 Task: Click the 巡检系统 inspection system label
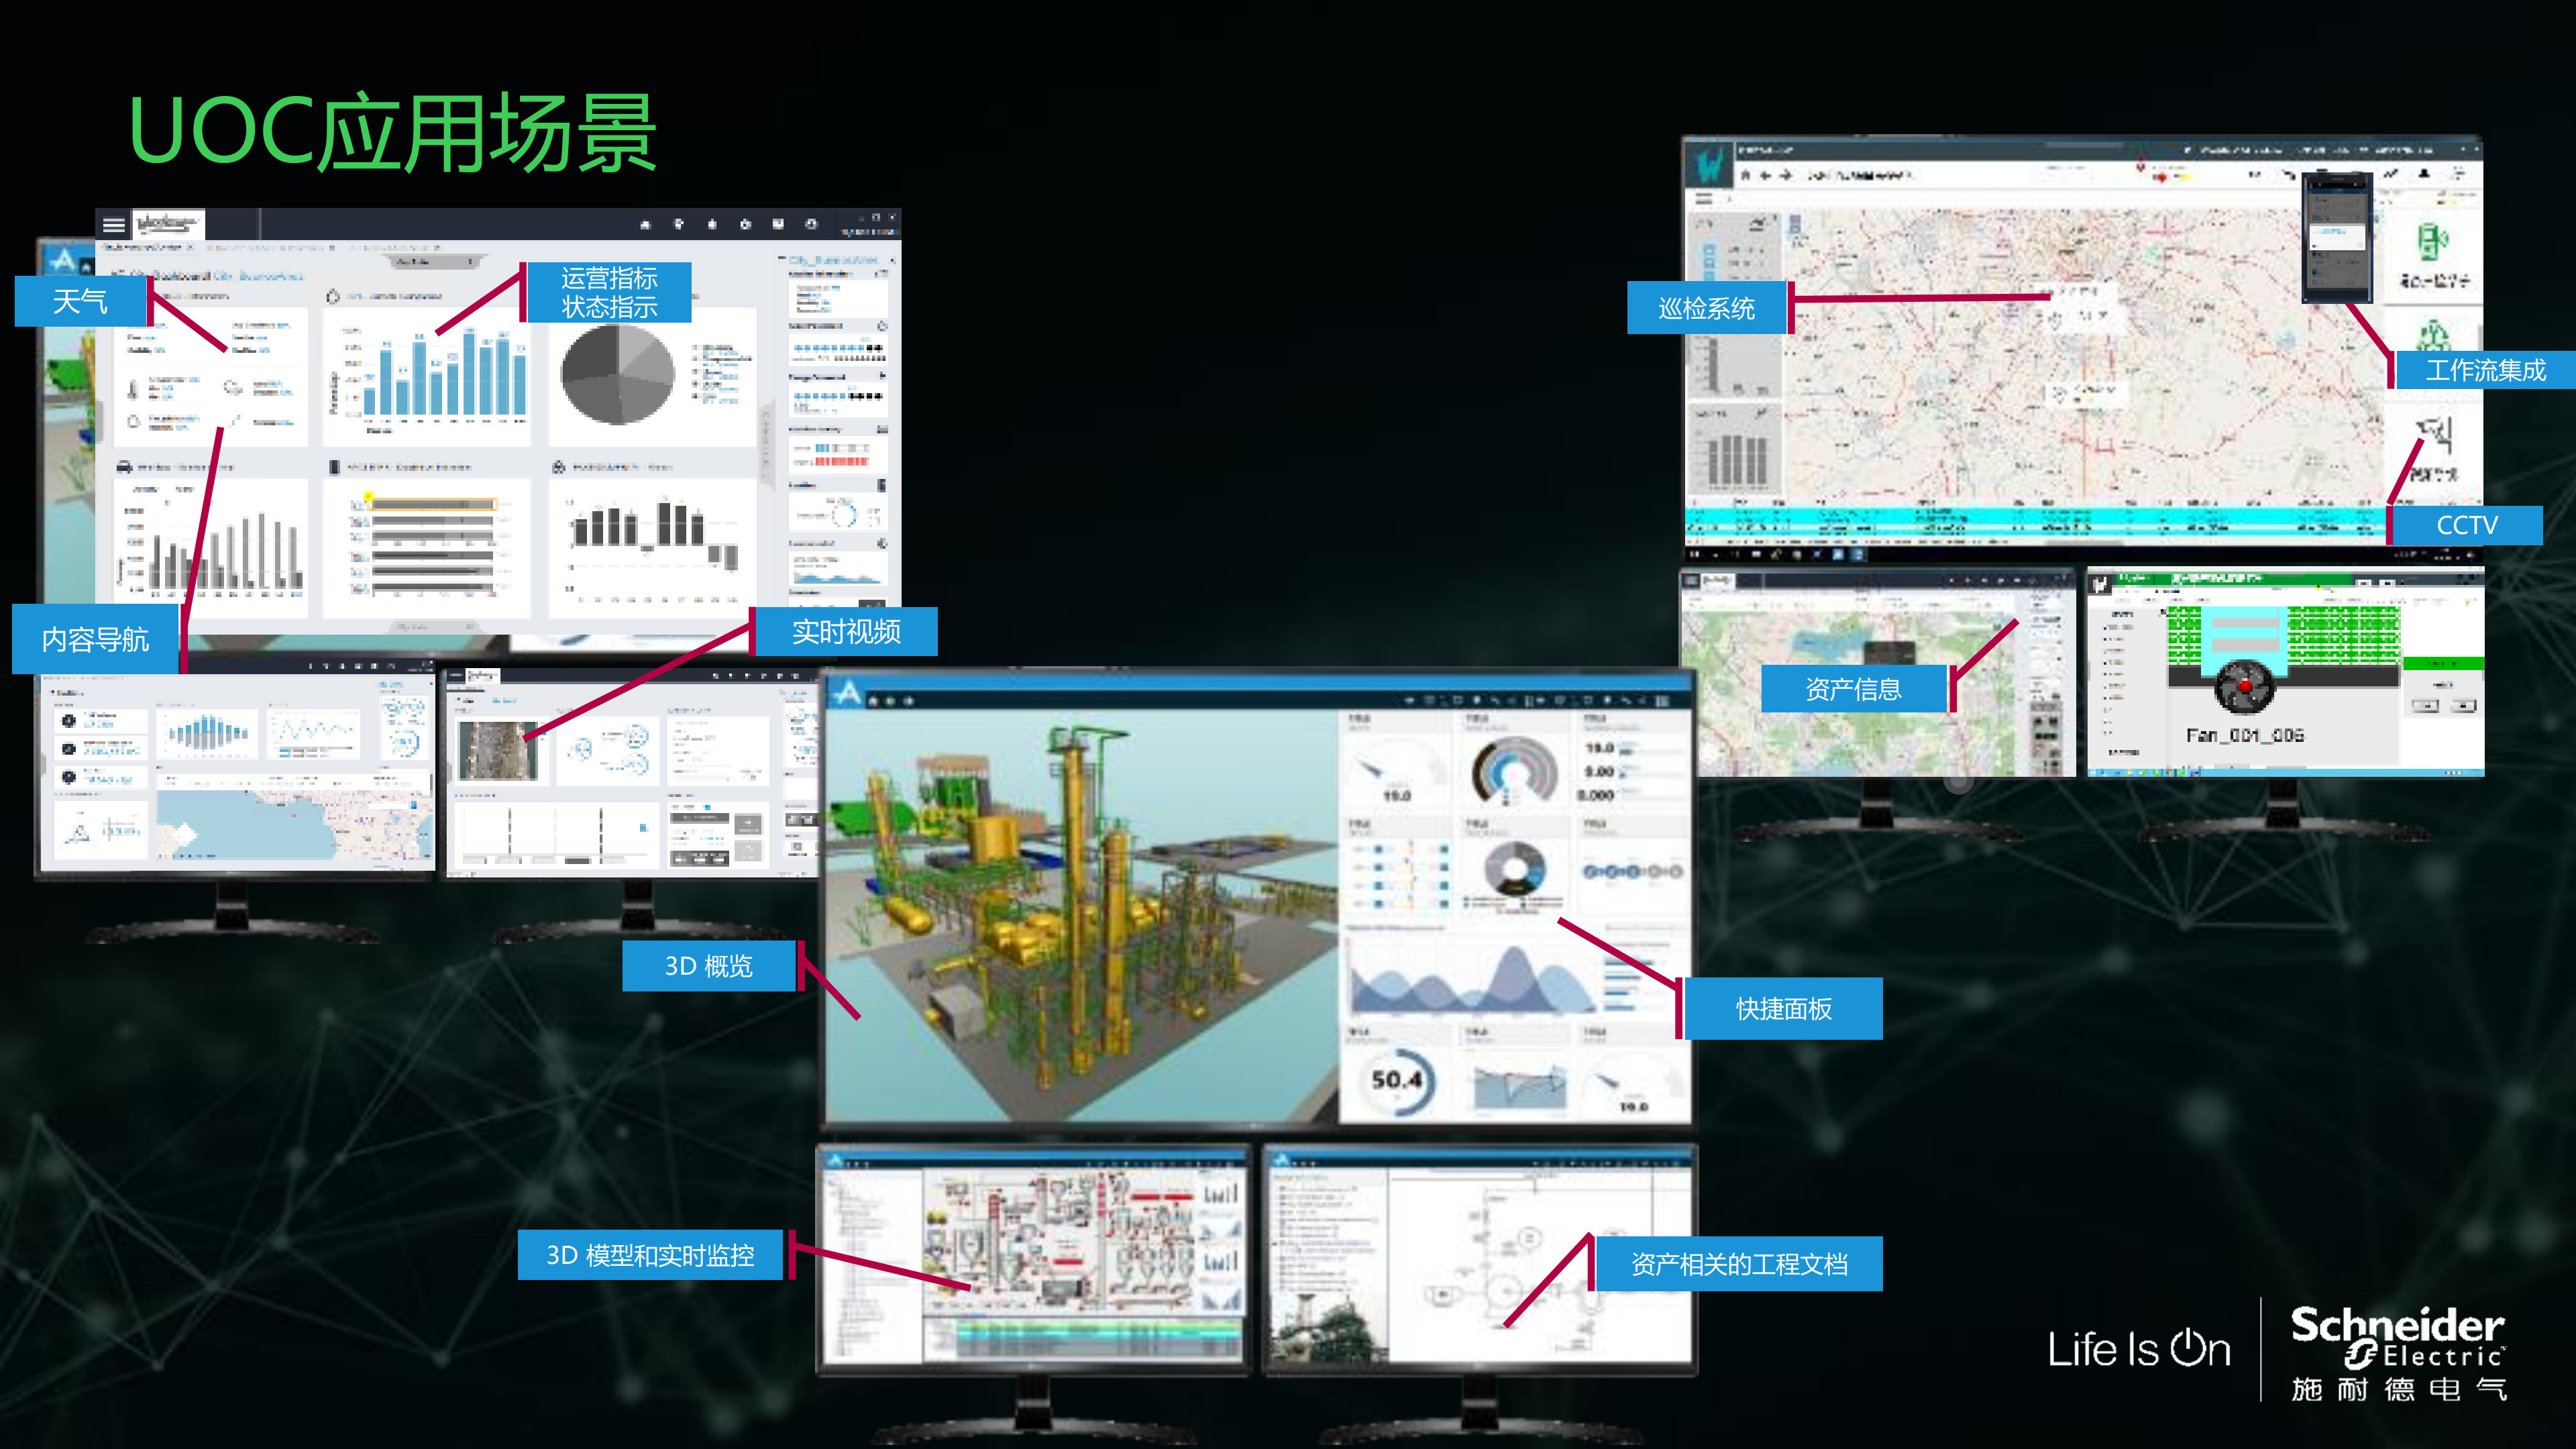click(1706, 308)
